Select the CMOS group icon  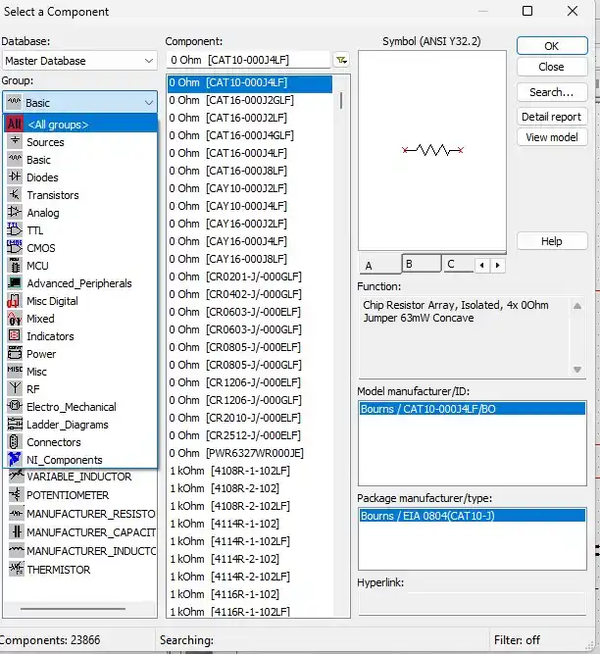(15, 246)
